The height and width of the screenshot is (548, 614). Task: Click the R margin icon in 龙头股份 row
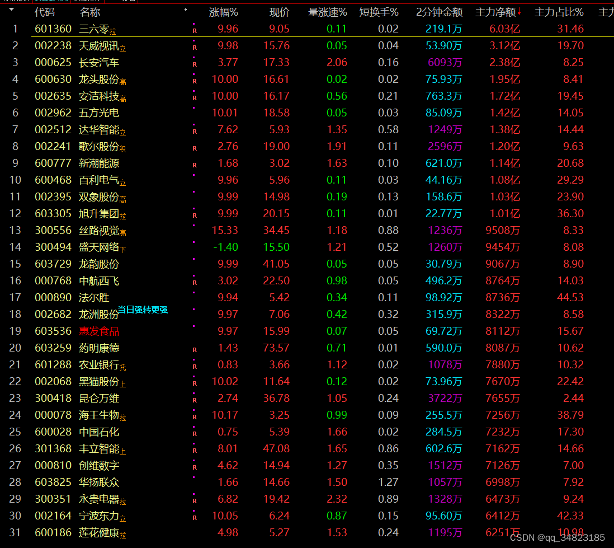pyautogui.click(x=195, y=81)
